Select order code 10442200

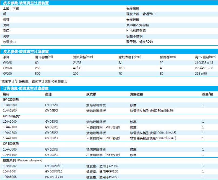pos(10,133)
